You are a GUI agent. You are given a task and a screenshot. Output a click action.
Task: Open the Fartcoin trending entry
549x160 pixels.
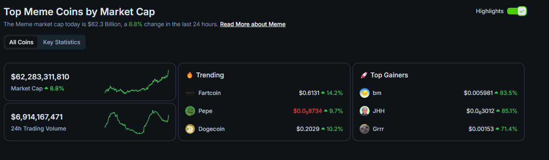[x=264, y=93]
